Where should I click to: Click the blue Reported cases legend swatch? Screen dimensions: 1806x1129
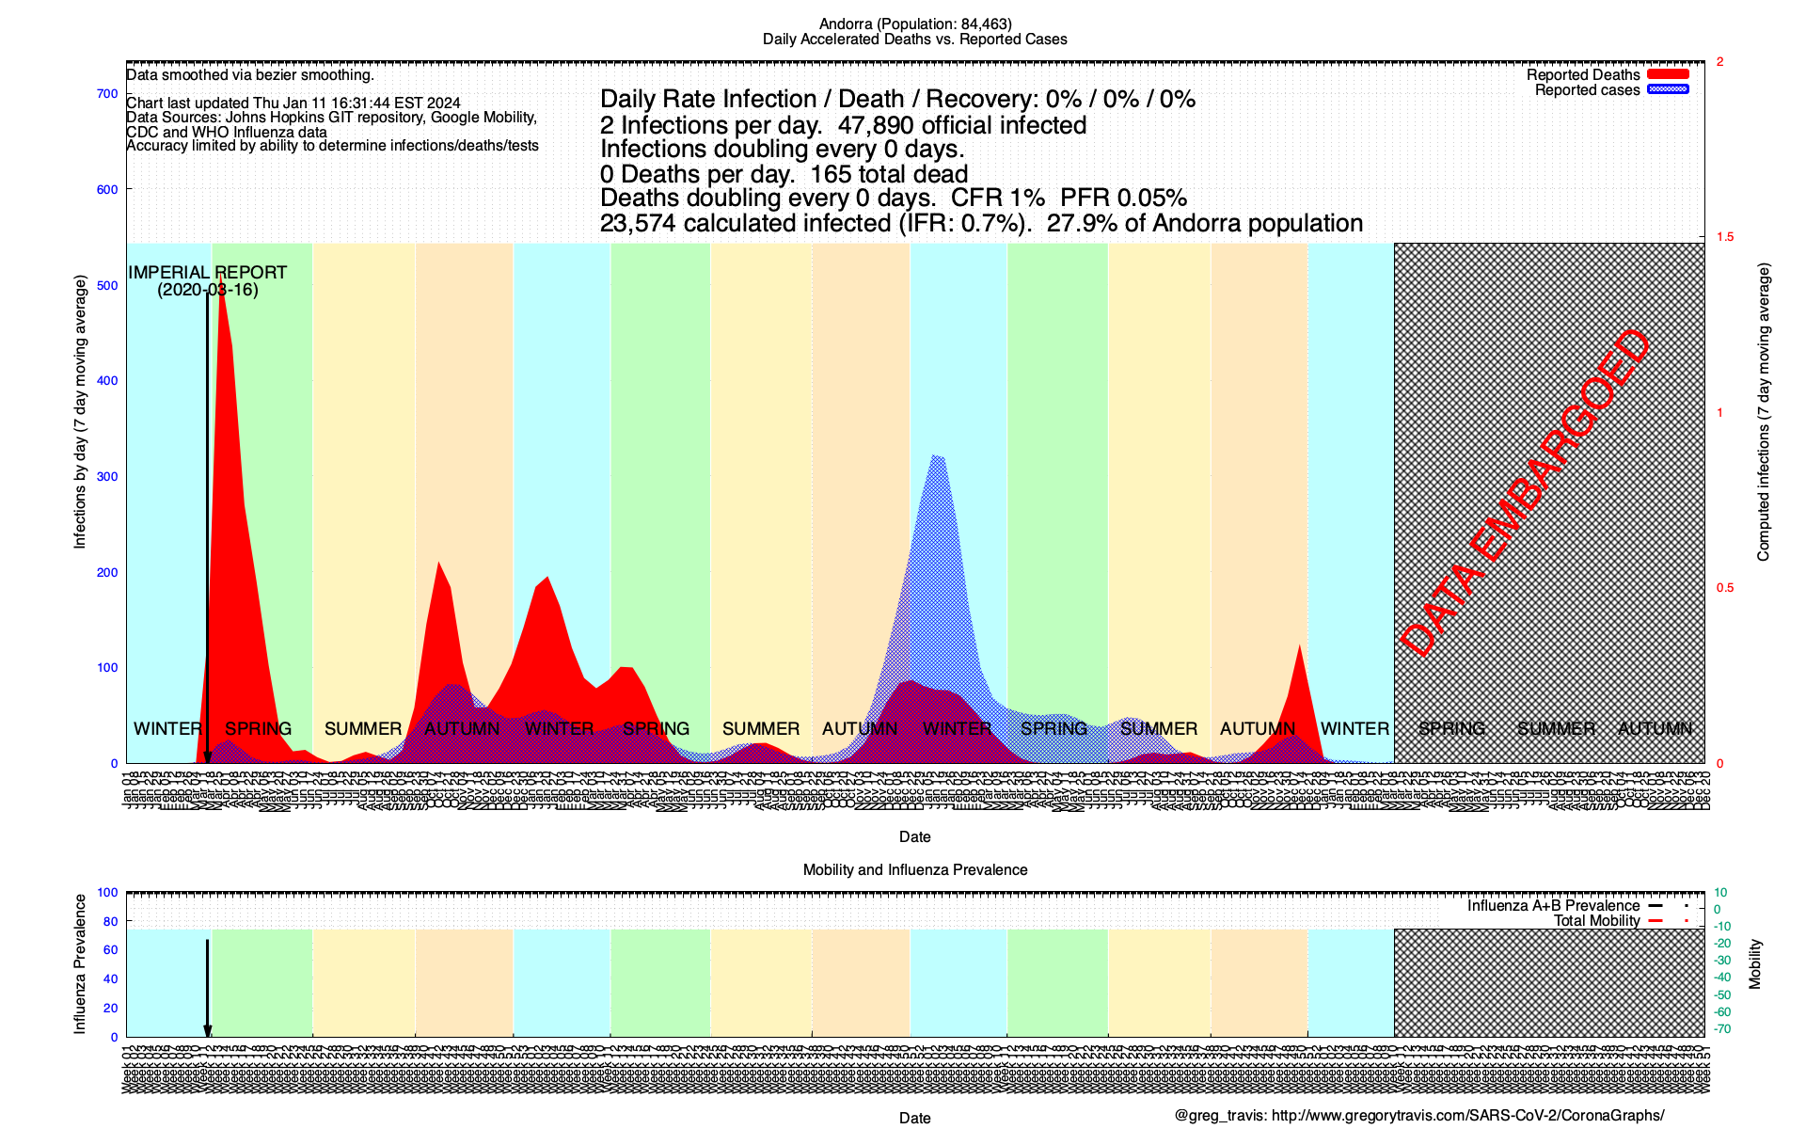click(x=1668, y=89)
